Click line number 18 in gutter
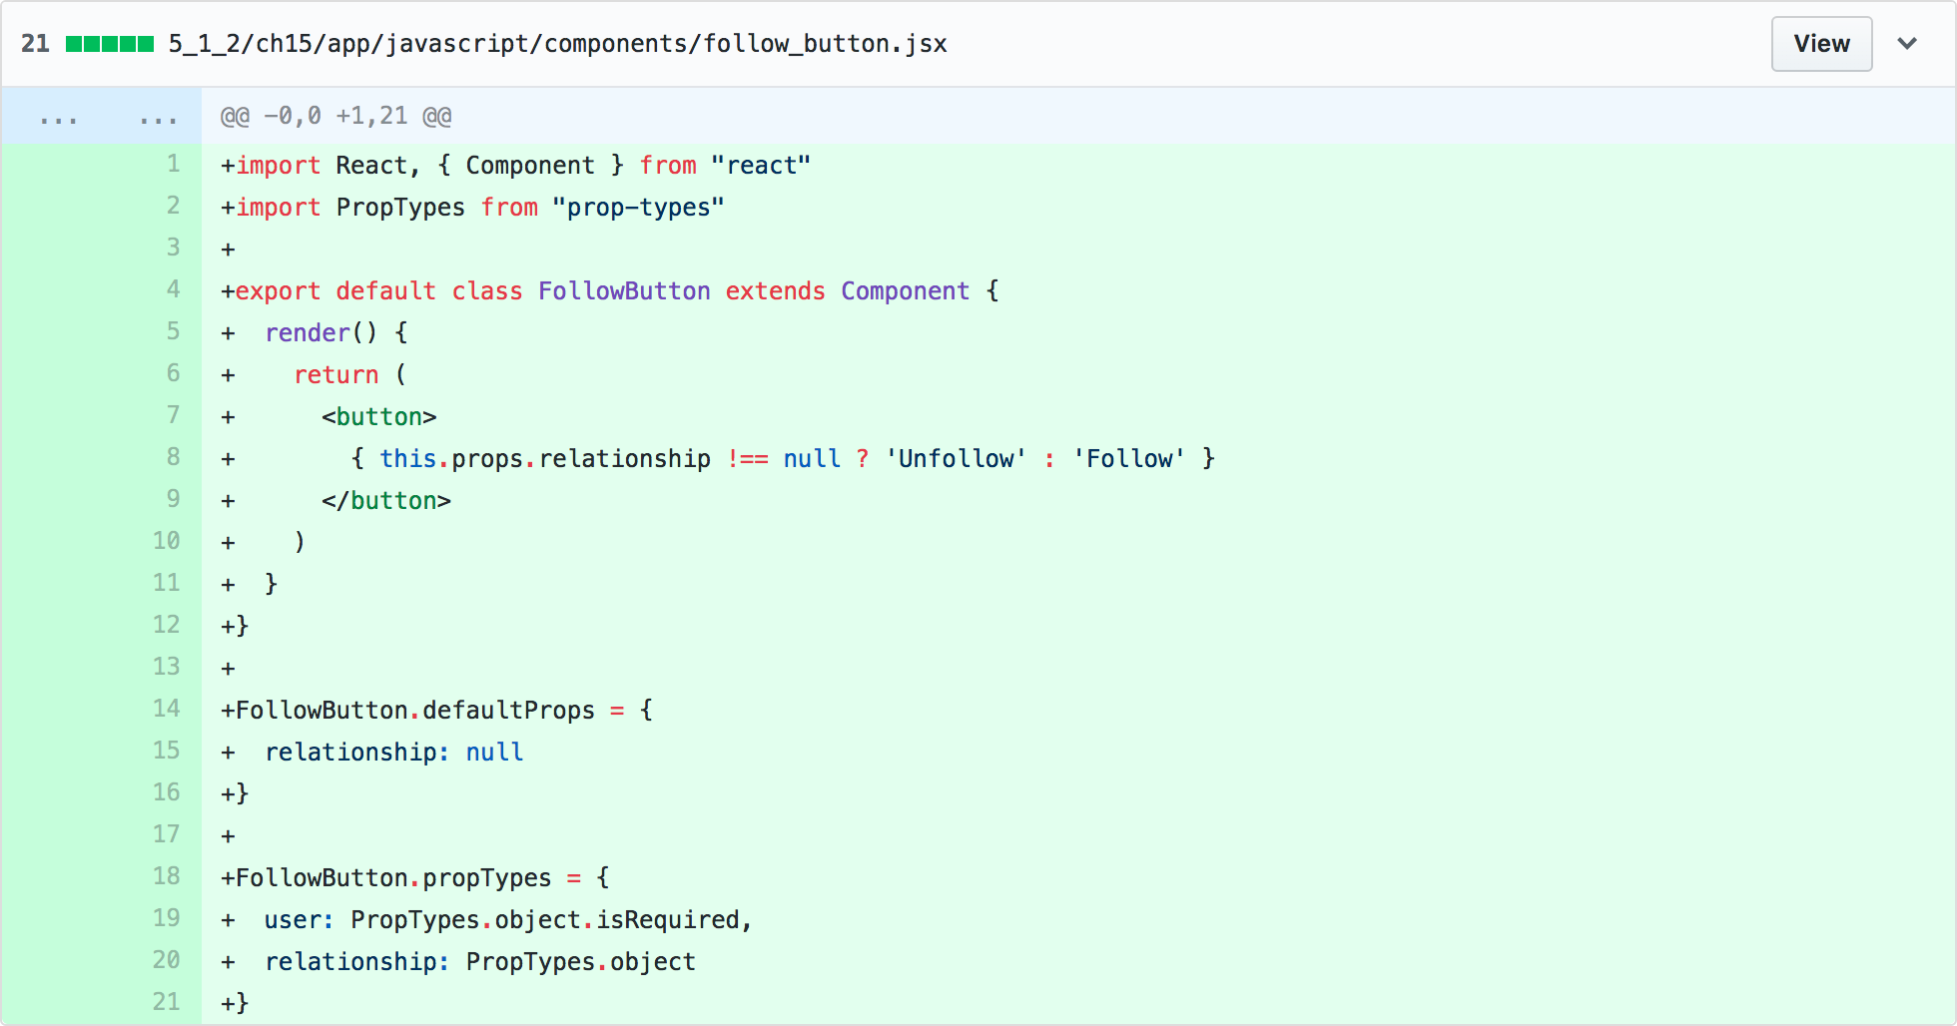Image resolution: width=1957 pixels, height=1026 pixels. click(167, 876)
